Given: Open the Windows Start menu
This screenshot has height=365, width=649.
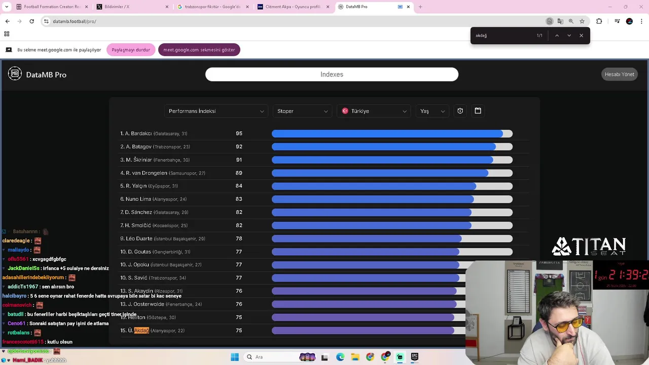Looking at the screenshot, I should pyautogui.click(x=235, y=357).
